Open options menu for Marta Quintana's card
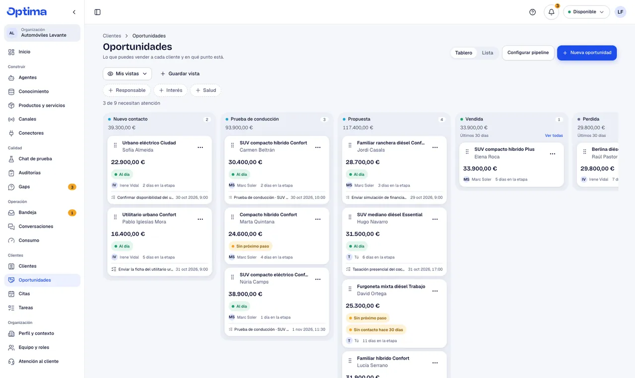This screenshot has width=635, height=378. click(318, 219)
